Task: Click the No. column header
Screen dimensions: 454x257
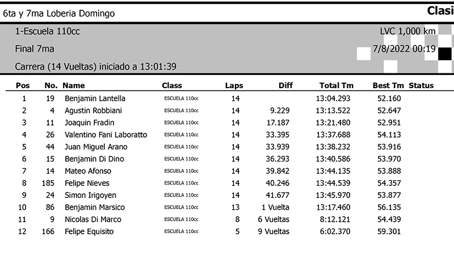Action: point(51,85)
